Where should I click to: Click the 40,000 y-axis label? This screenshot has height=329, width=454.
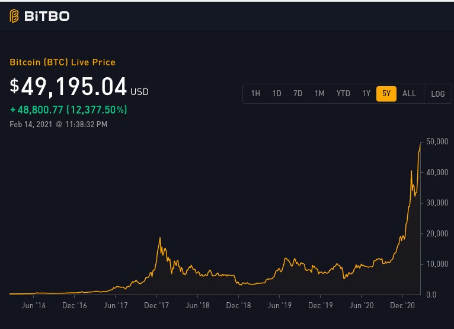pyautogui.click(x=437, y=172)
